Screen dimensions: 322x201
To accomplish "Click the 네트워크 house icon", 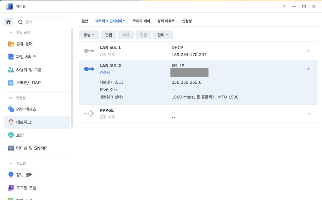I will pos(11,122).
